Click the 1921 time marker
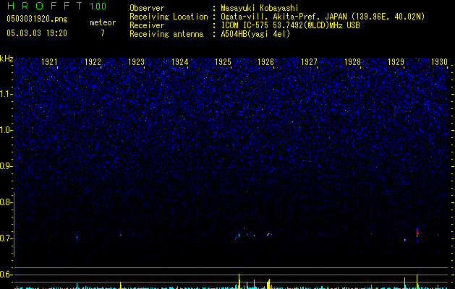The width and height of the screenshot is (455, 289). 49,62
